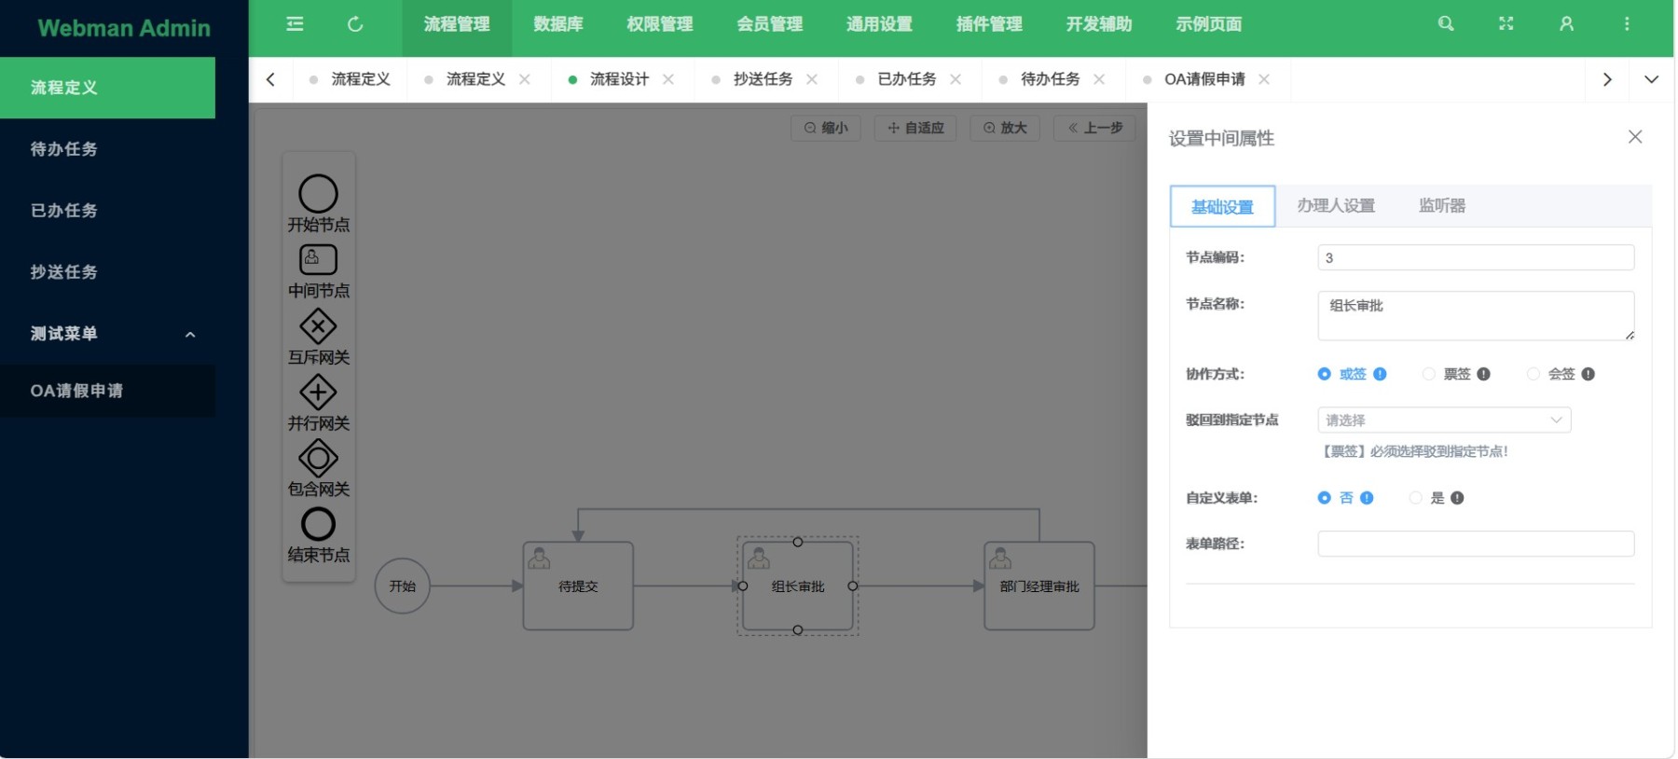Select the 互斥网关 exclusive gateway icon
This screenshot has width=1678, height=759.
point(318,326)
